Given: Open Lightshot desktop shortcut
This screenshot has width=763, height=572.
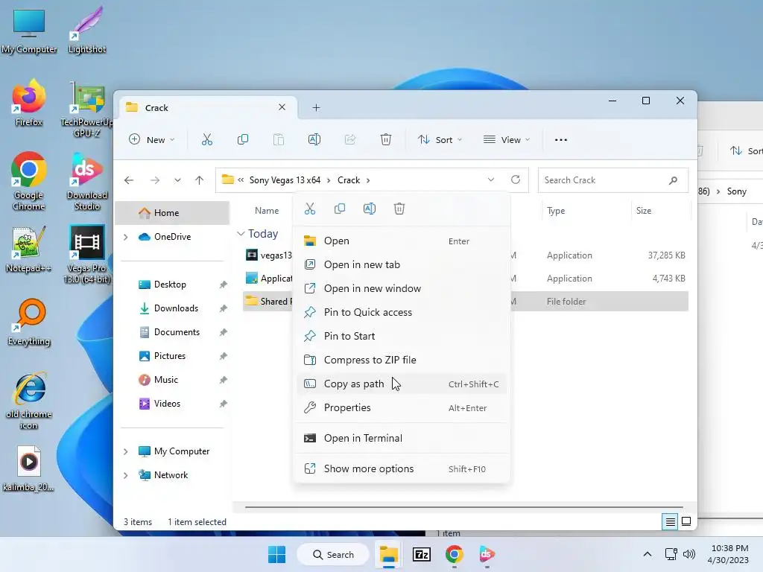Looking at the screenshot, I should pos(86,30).
